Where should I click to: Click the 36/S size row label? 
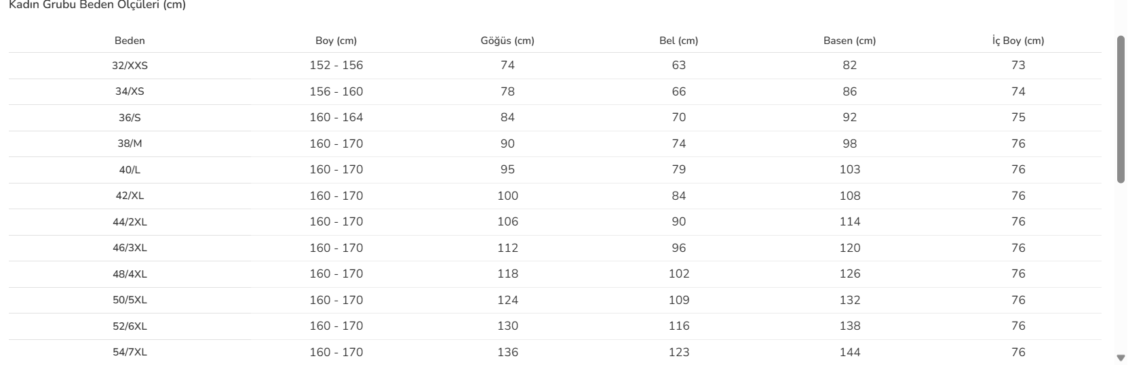click(130, 118)
